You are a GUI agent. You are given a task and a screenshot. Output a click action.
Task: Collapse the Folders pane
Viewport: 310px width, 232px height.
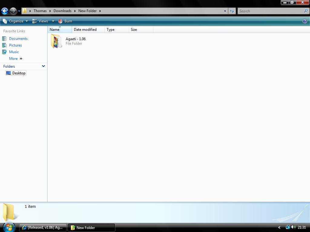click(x=43, y=66)
